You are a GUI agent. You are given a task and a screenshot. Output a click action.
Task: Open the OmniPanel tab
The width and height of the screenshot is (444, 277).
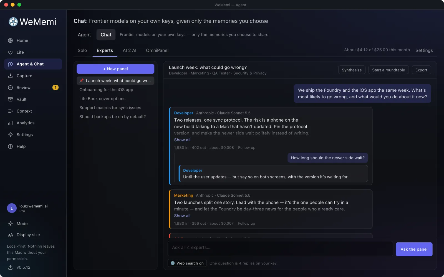[157, 50]
